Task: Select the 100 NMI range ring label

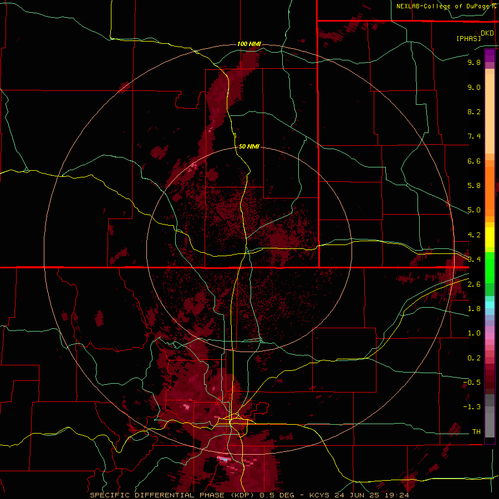Action: tap(249, 44)
